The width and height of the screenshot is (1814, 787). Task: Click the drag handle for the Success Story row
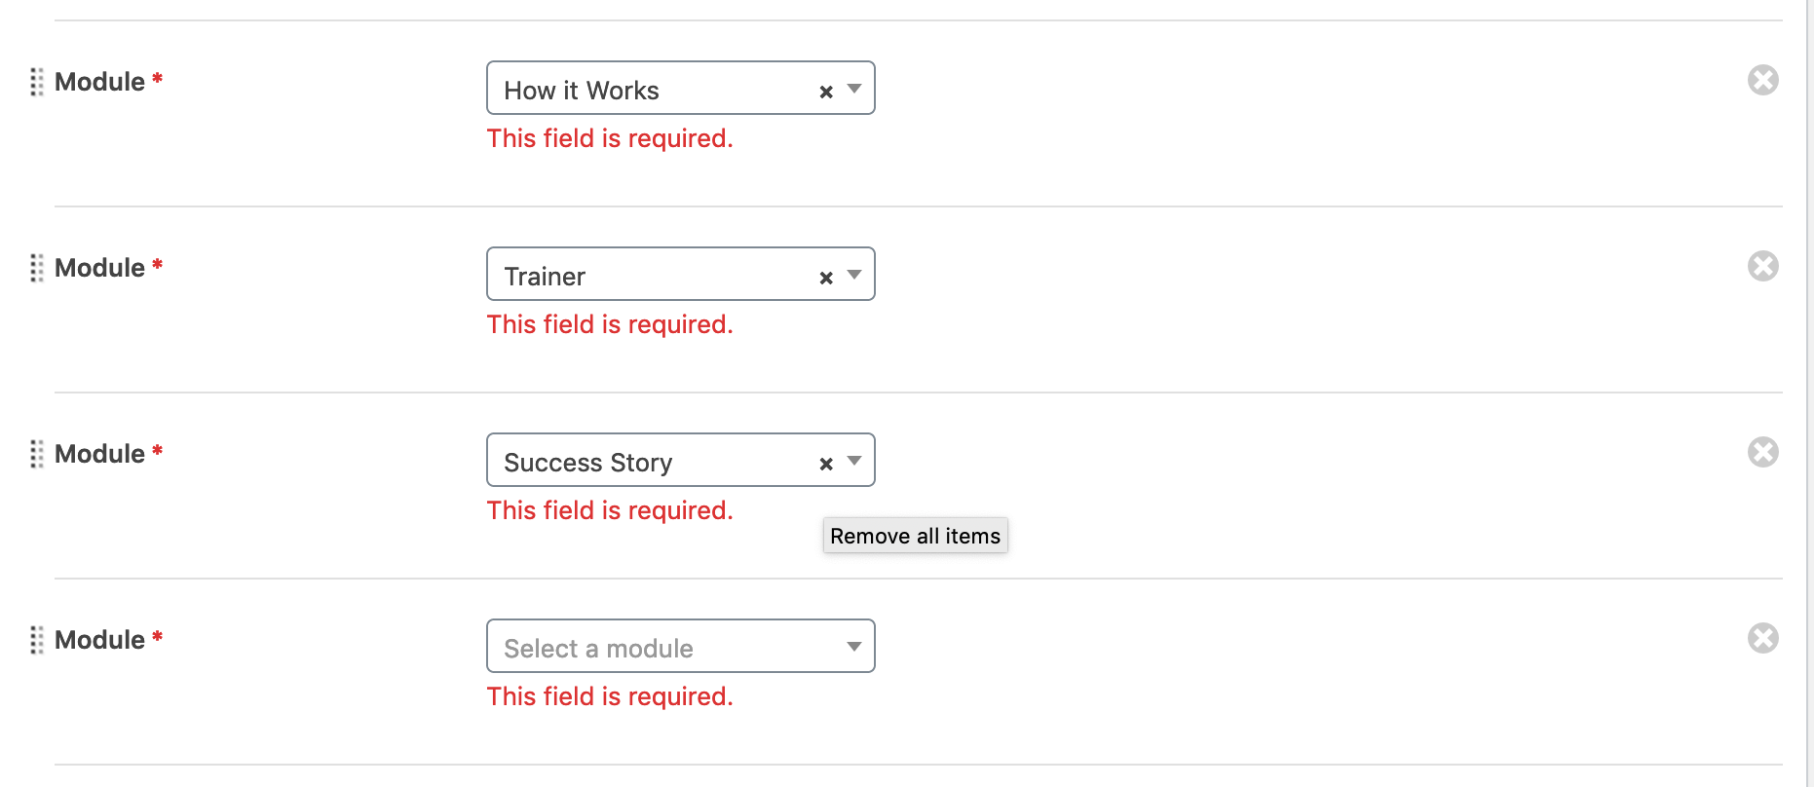37,453
